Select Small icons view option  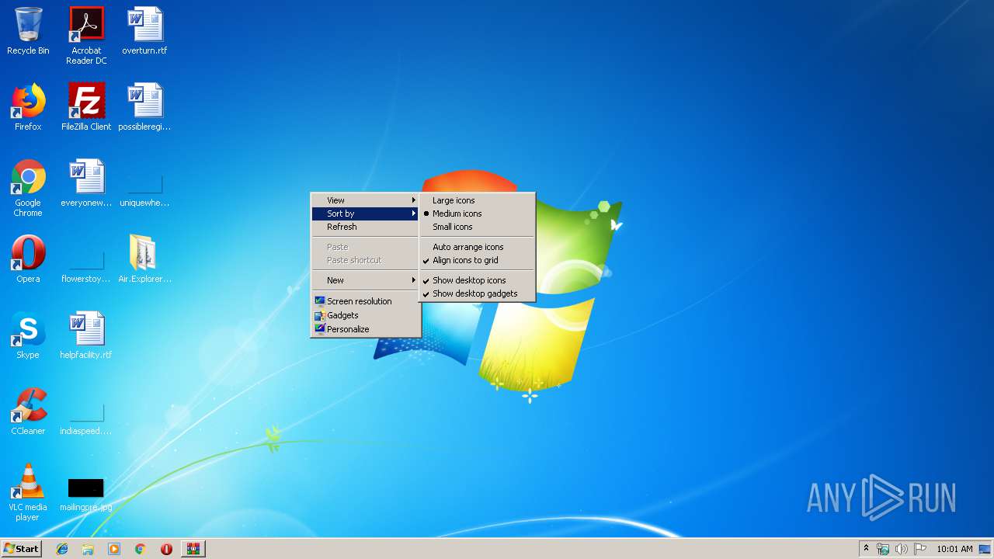tap(477, 227)
